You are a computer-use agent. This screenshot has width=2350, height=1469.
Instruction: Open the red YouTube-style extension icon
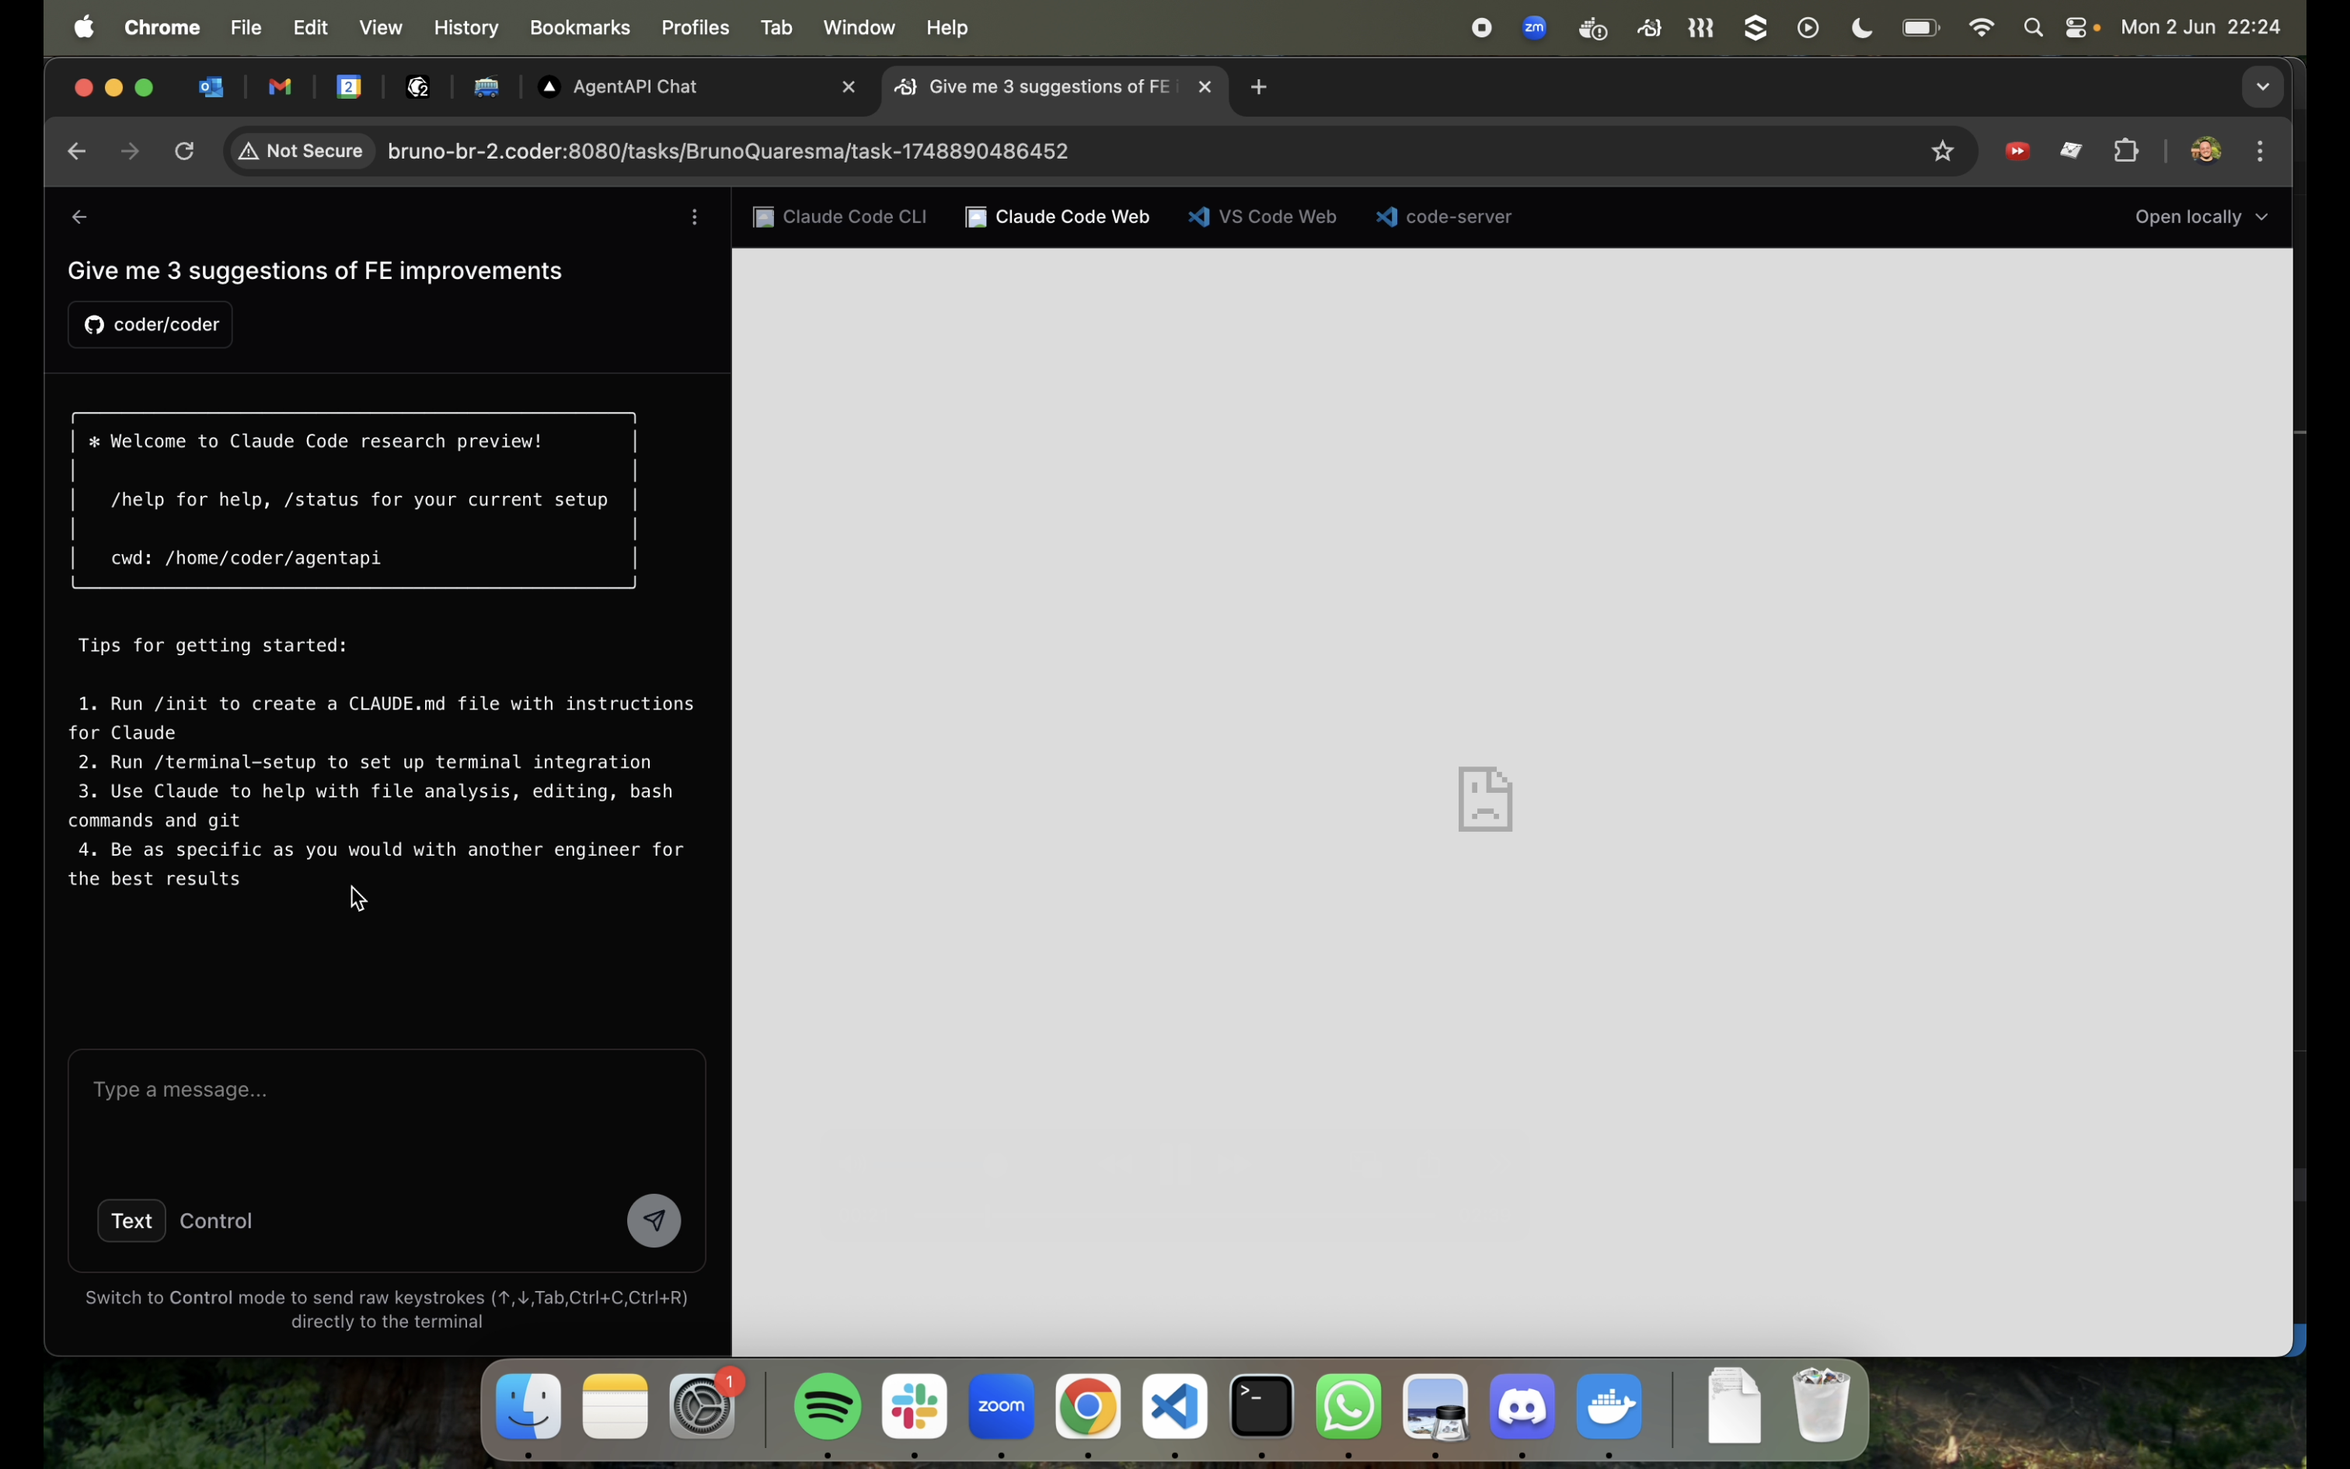(2018, 152)
